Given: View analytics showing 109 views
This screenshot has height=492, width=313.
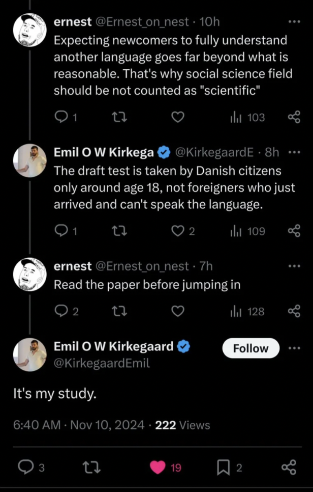Looking at the screenshot, I should tap(248, 231).
